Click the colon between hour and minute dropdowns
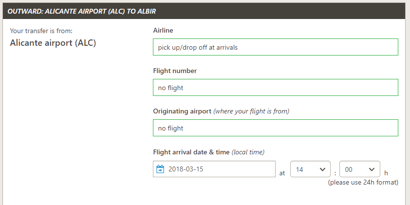The height and width of the screenshot is (205, 410). [335, 173]
